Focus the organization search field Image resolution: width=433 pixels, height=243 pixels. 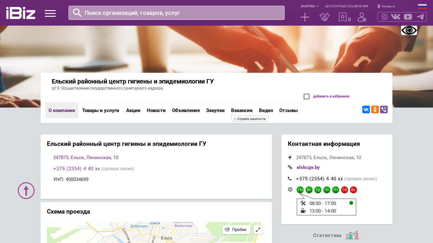click(176, 13)
